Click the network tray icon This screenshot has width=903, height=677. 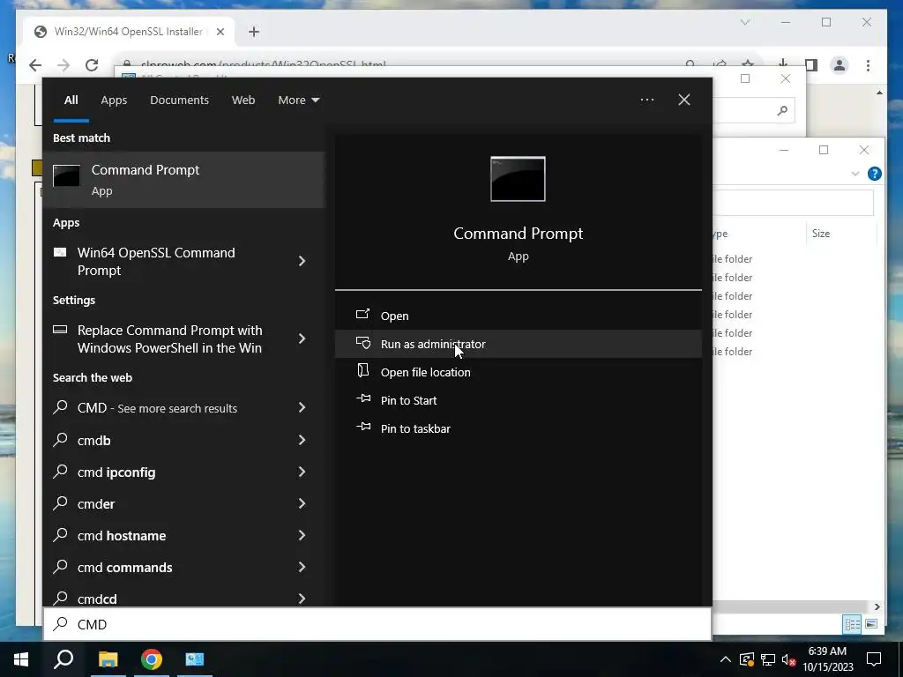click(x=768, y=659)
